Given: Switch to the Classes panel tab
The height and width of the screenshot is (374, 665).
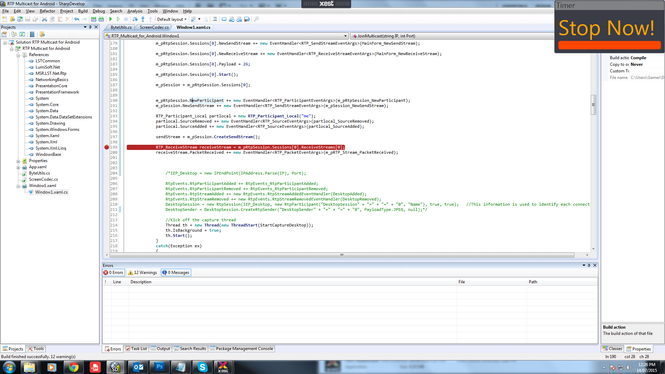Looking at the screenshot, I should [612, 349].
